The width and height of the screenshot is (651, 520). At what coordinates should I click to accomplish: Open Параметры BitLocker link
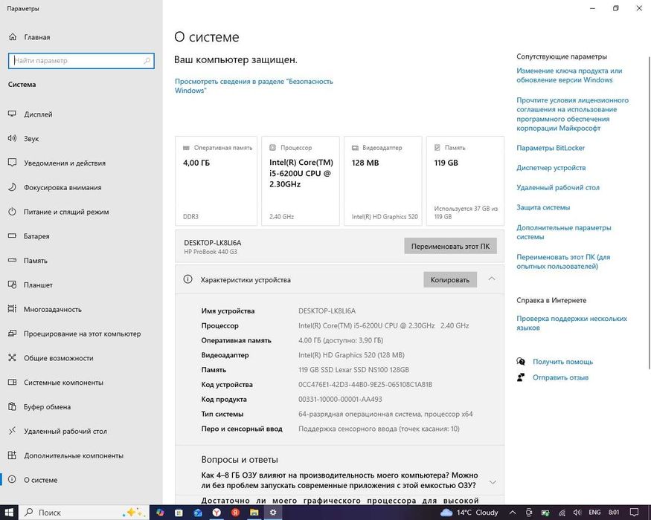click(551, 148)
